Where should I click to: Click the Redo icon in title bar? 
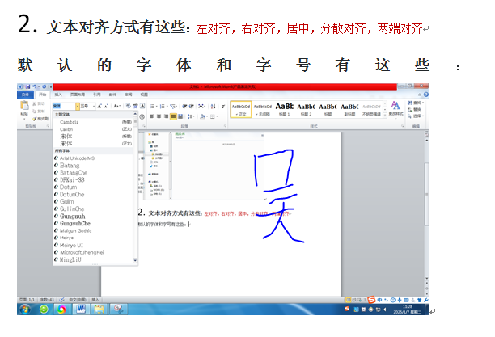click(x=44, y=86)
